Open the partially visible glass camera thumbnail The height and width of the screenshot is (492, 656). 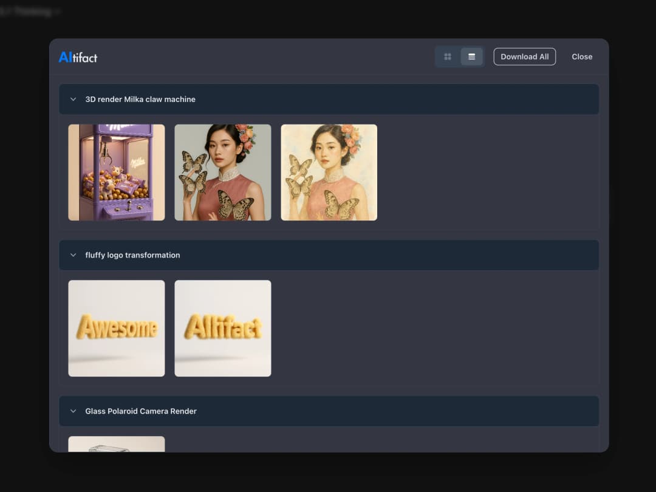click(117, 444)
